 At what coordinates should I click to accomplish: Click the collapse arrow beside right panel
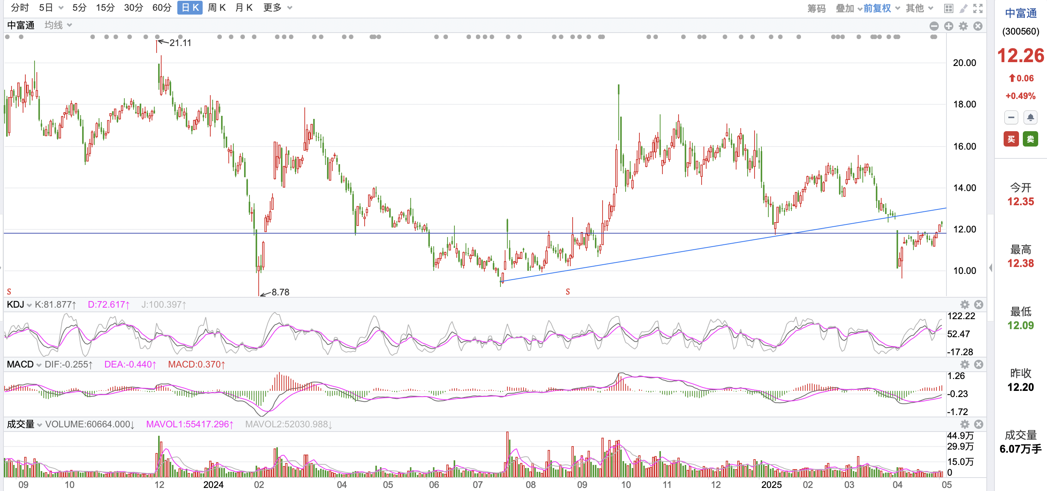[991, 268]
